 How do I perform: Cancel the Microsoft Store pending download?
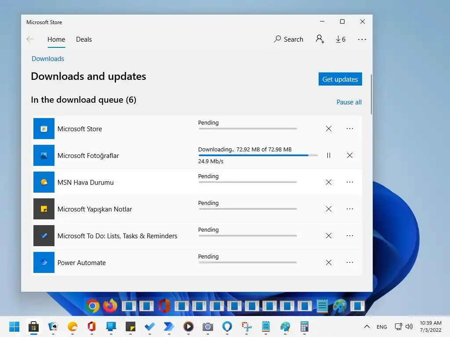(x=329, y=129)
